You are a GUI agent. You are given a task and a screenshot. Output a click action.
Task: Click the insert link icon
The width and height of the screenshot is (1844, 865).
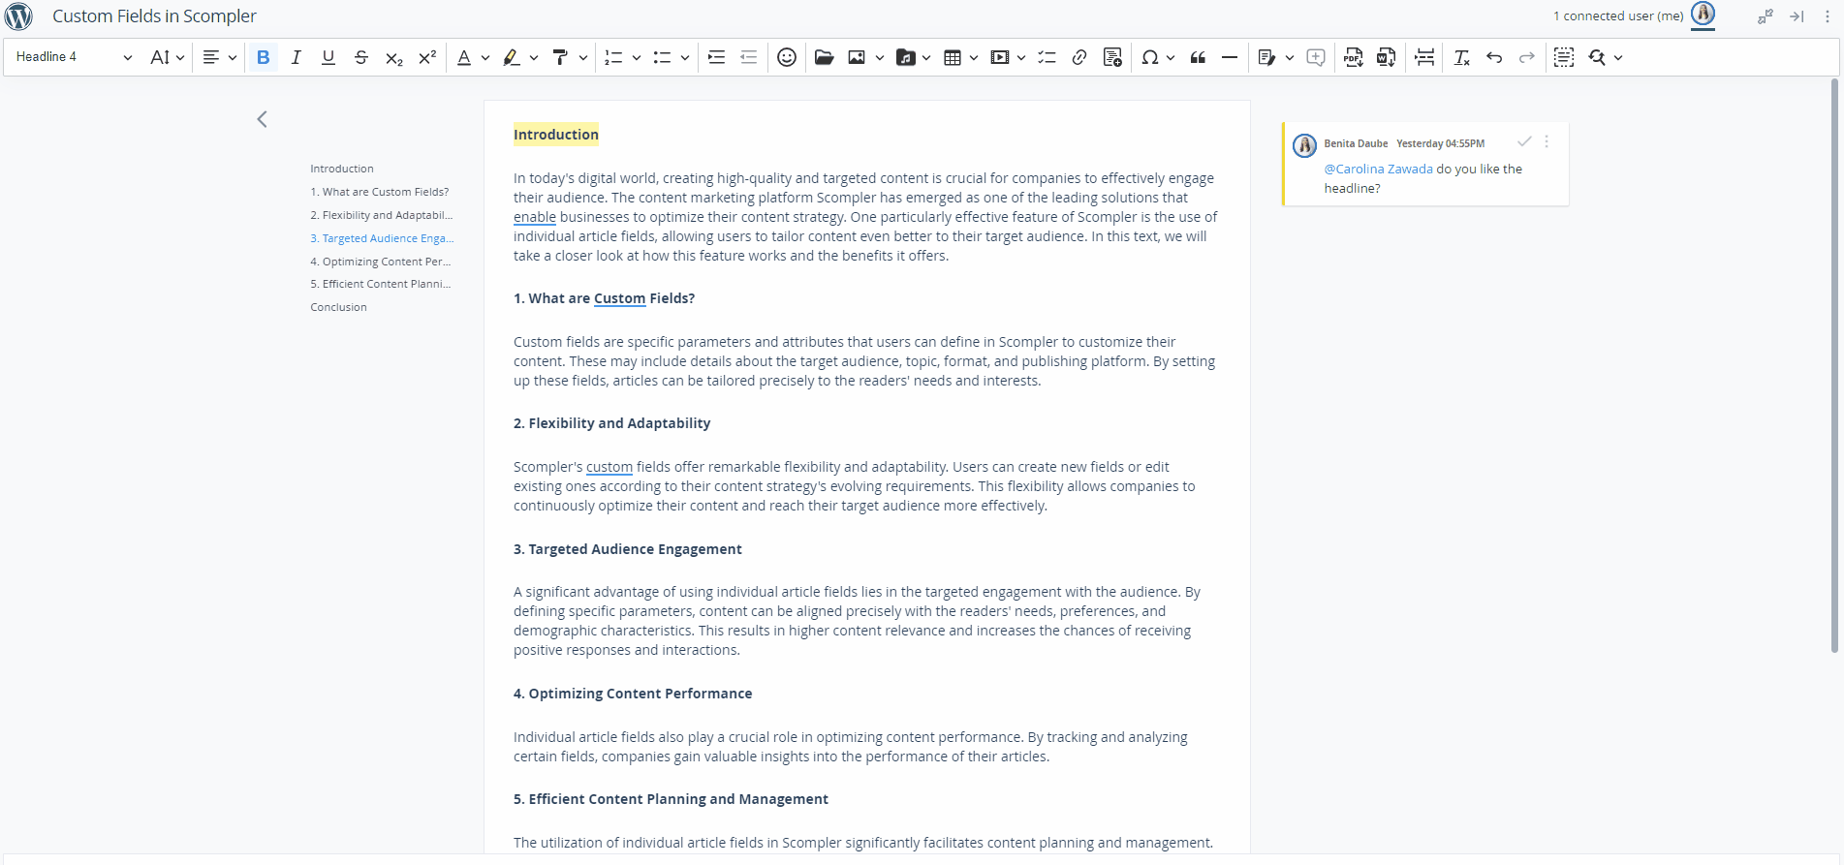click(1078, 57)
